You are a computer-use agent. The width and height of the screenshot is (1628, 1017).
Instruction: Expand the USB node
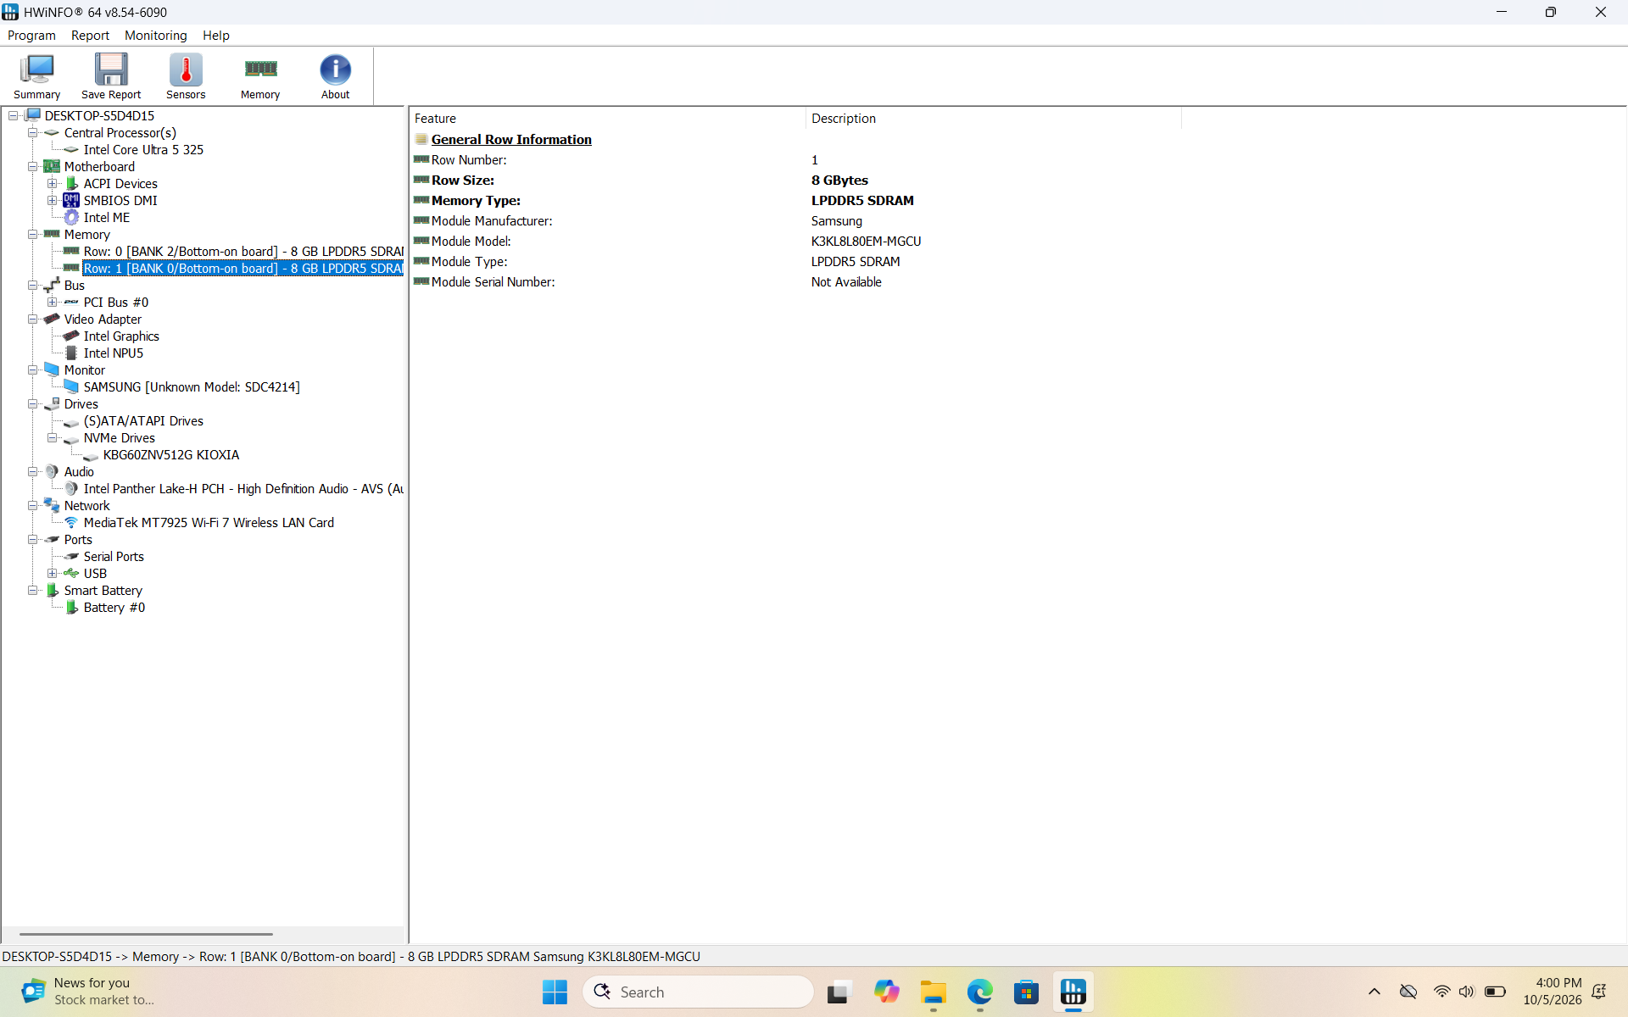(53, 574)
